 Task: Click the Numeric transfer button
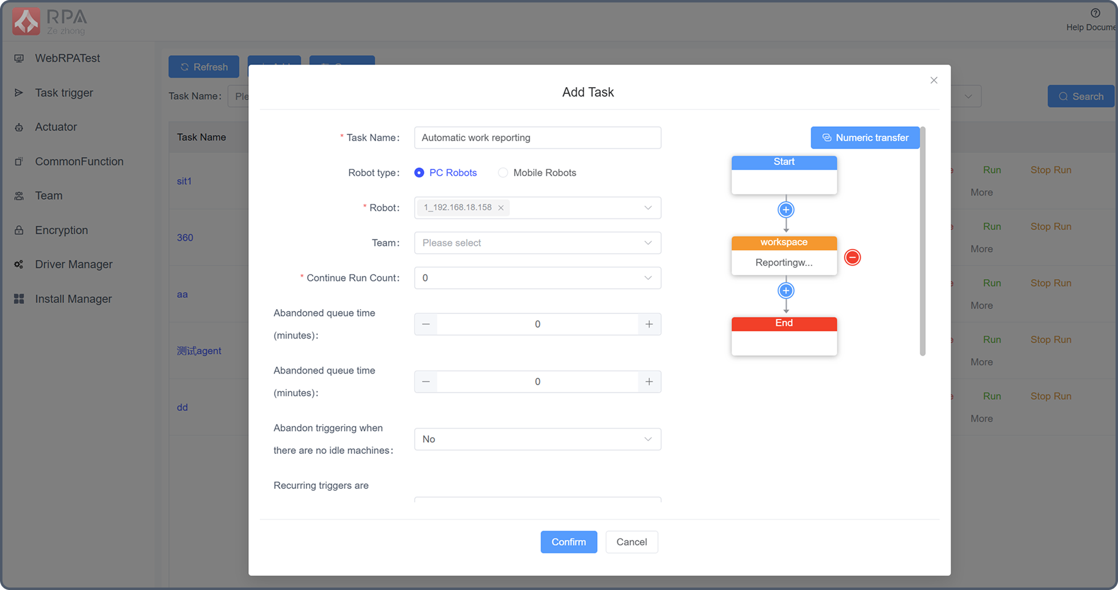click(865, 137)
